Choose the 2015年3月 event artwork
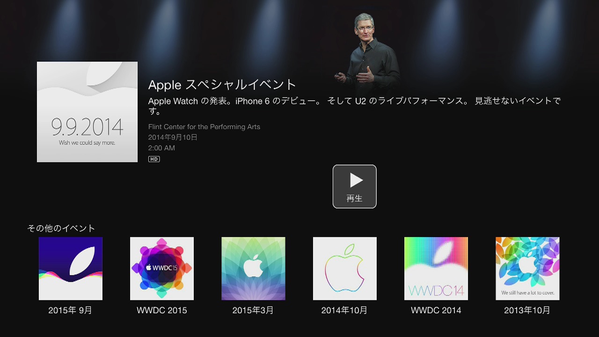 tap(253, 269)
